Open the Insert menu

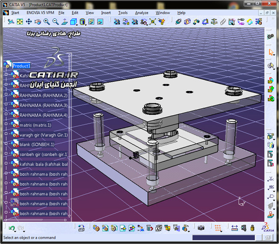point(106,13)
